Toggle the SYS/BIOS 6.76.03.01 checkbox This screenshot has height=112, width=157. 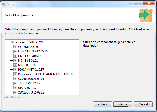point(15,79)
